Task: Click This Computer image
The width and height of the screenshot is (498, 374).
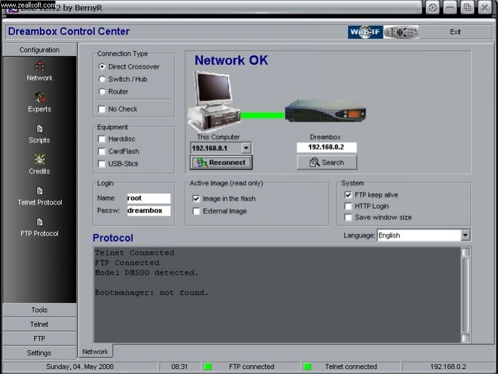Action: click(x=213, y=101)
